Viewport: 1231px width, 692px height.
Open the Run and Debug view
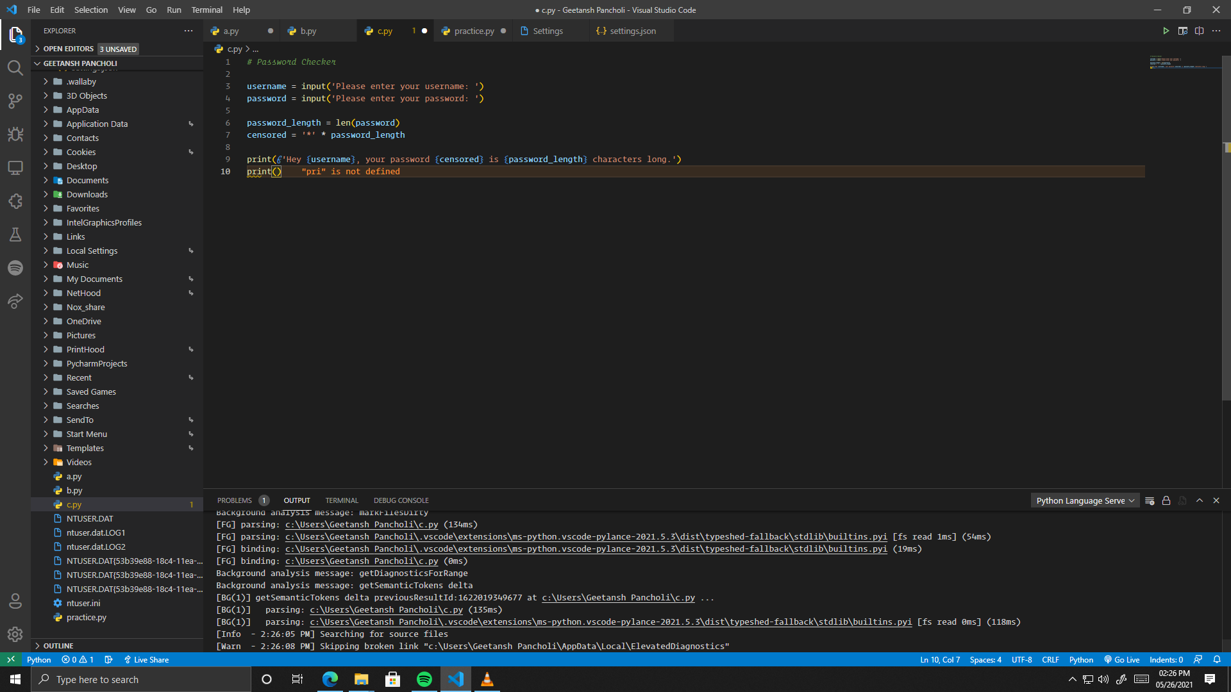tap(15, 135)
